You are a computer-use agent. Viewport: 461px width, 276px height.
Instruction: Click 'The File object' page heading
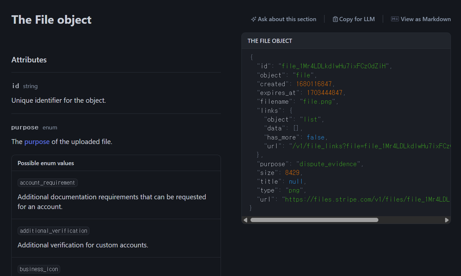[x=51, y=20]
